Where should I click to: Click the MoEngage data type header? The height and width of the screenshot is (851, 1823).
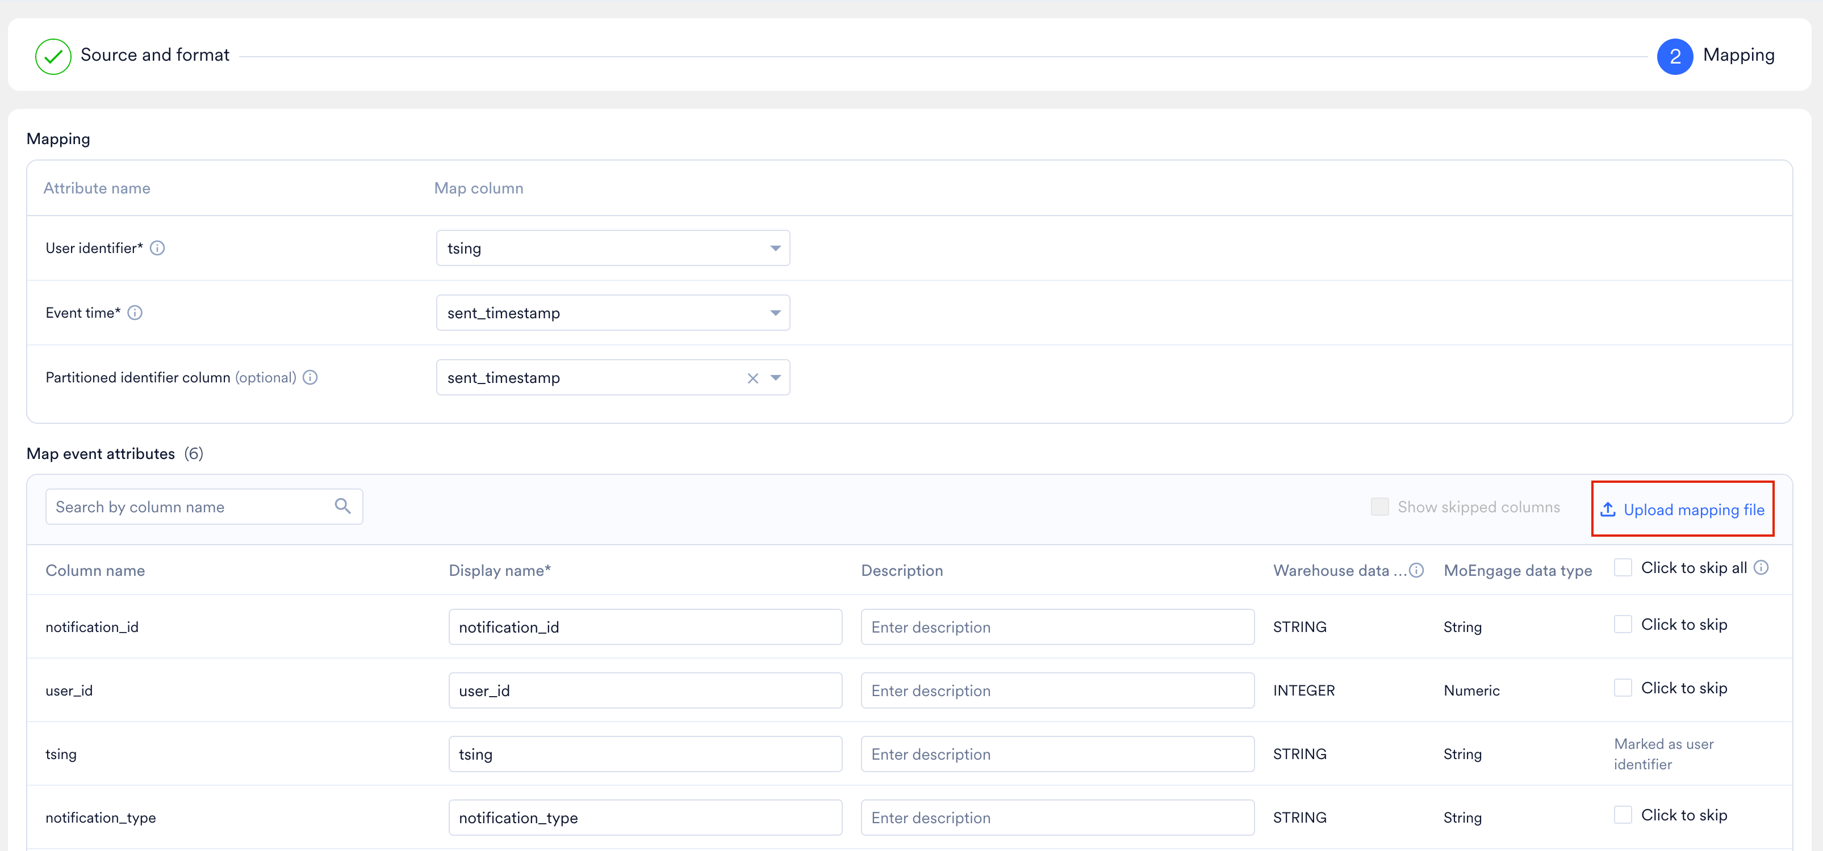point(1517,570)
